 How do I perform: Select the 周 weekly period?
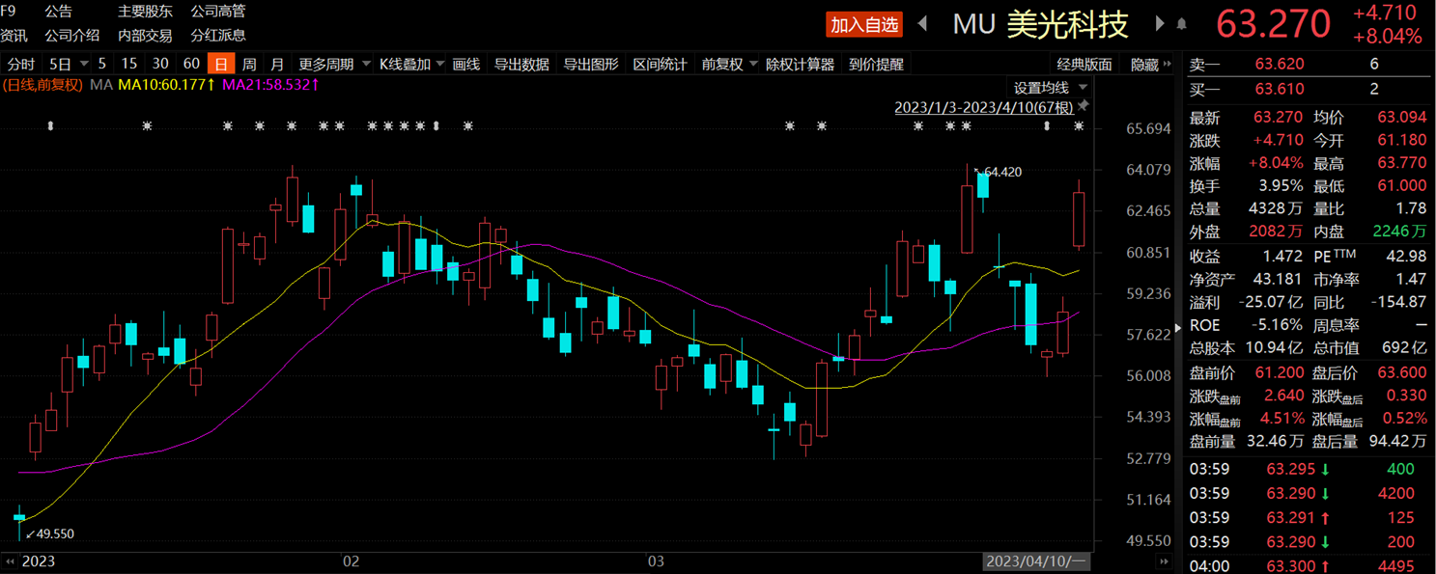(249, 65)
